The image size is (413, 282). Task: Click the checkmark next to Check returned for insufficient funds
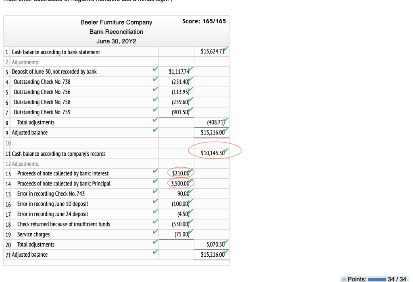coord(155,222)
